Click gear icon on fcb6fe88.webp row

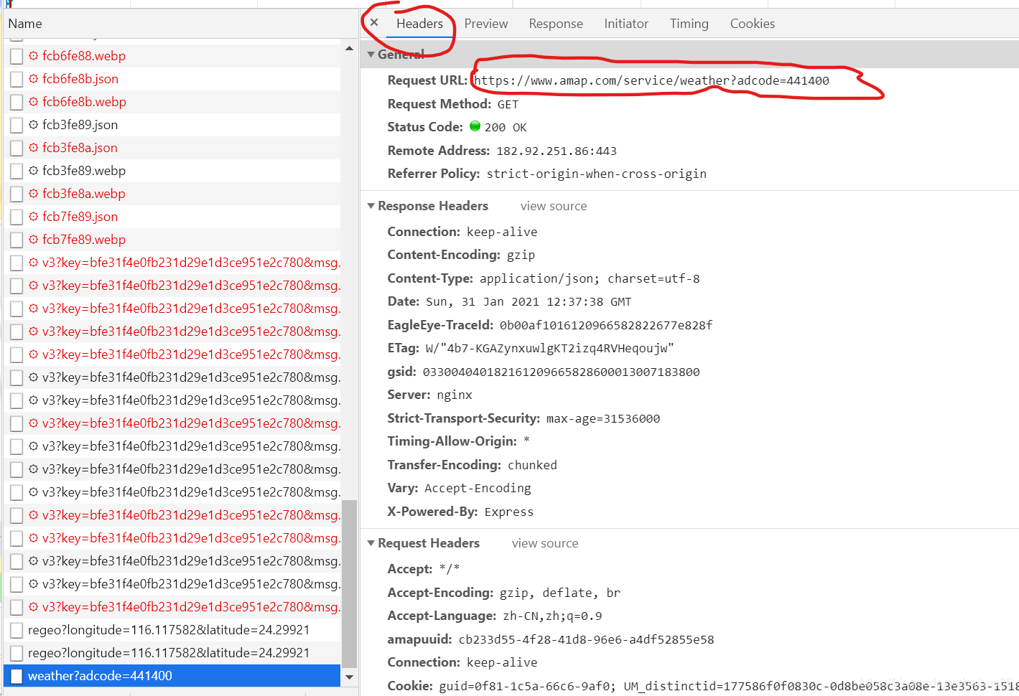pyautogui.click(x=33, y=55)
